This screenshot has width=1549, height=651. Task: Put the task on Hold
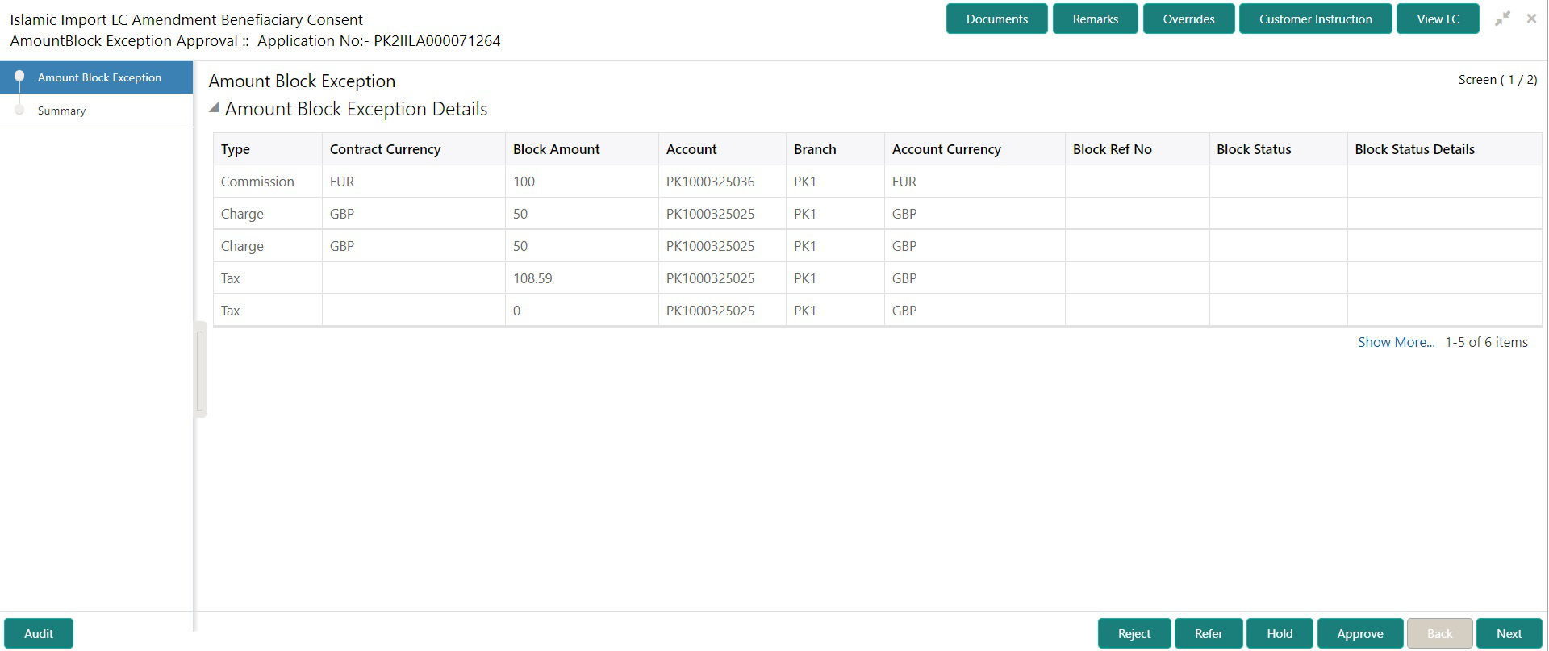[x=1280, y=634]
